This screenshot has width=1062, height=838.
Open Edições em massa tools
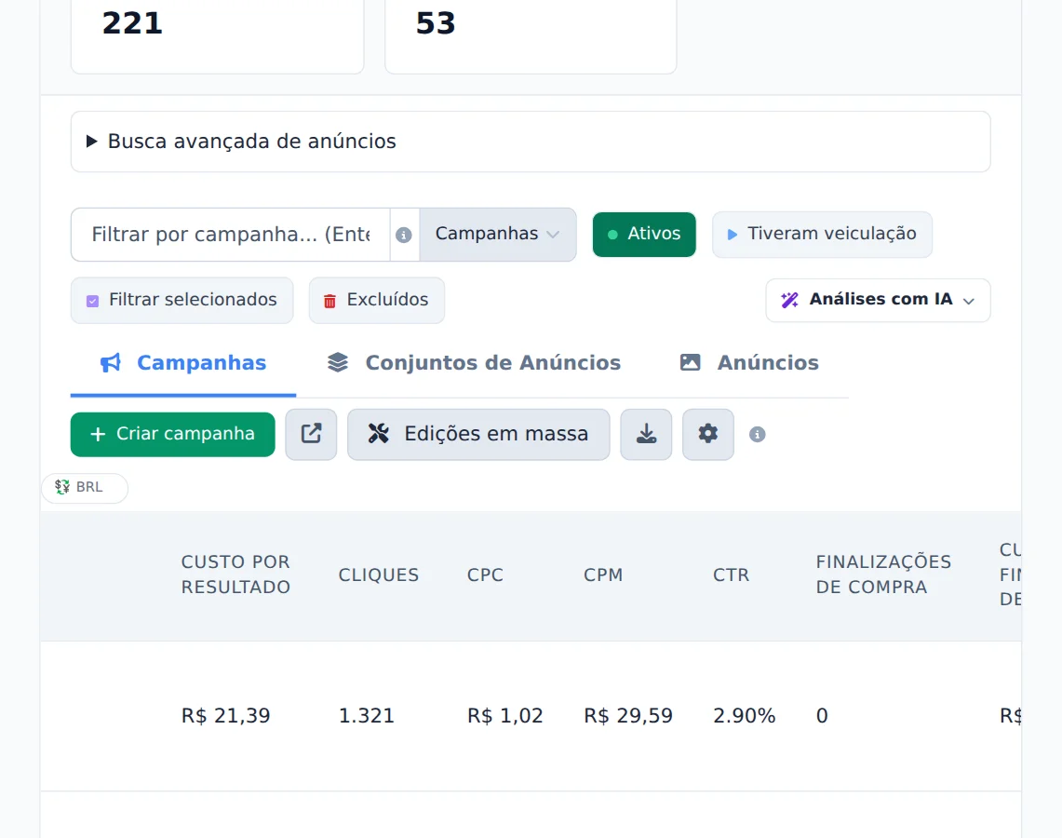pyautogui.click(x=478, y=434)
